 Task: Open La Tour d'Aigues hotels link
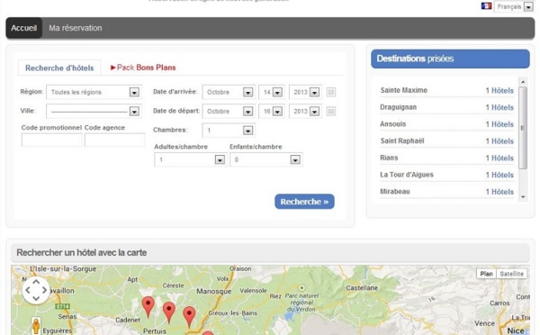pos(499,175)
